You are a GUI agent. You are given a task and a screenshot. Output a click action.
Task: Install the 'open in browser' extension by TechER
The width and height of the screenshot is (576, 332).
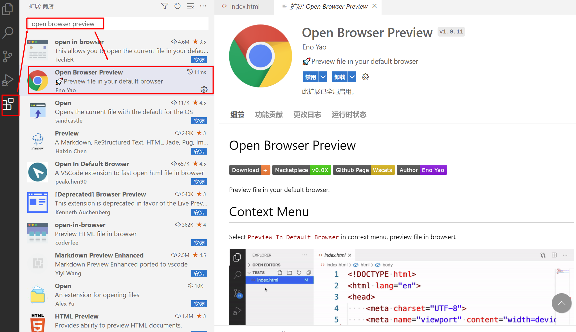tap(199, 60)
